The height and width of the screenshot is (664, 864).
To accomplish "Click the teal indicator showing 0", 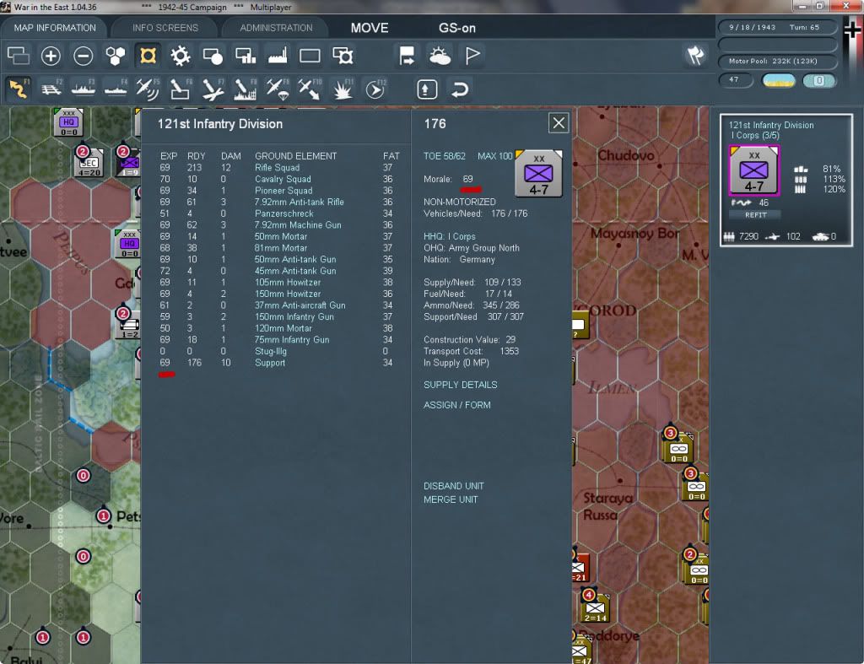I will (x=818, y=80).
